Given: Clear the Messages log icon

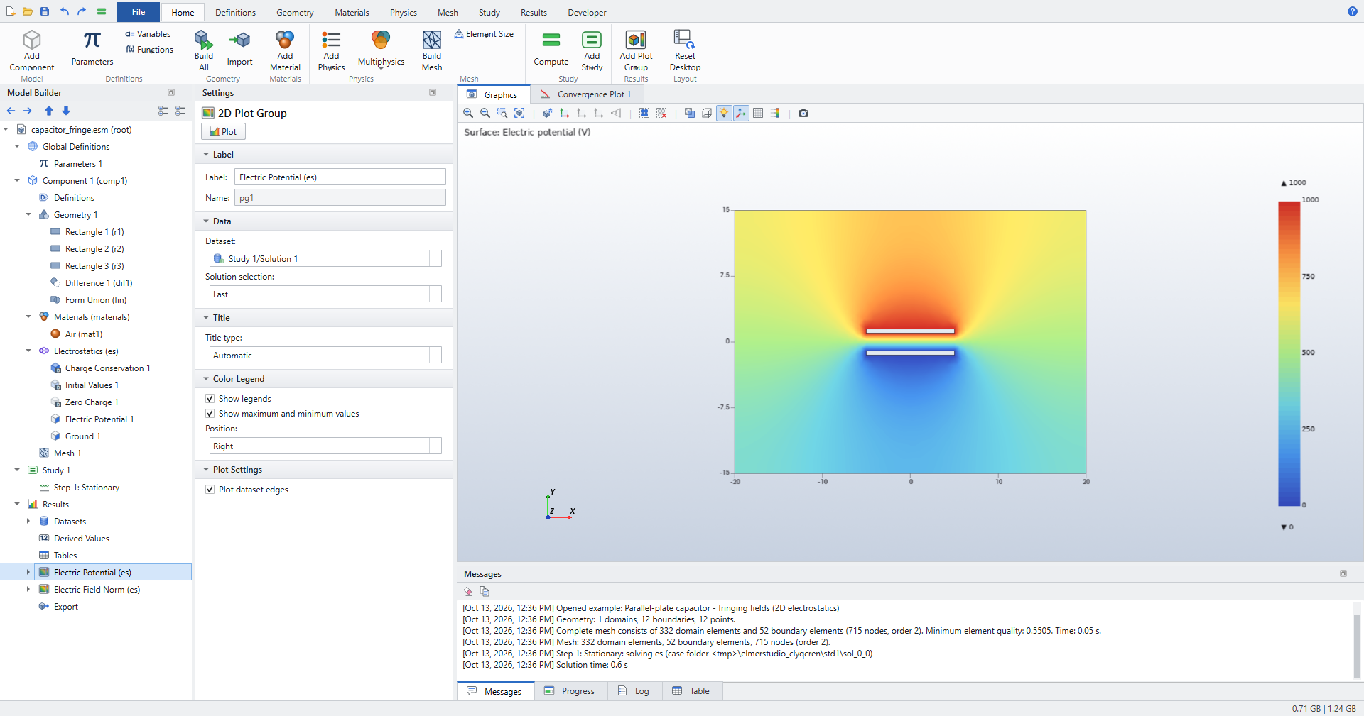Looking at the screenshot, I should [468, 591].
